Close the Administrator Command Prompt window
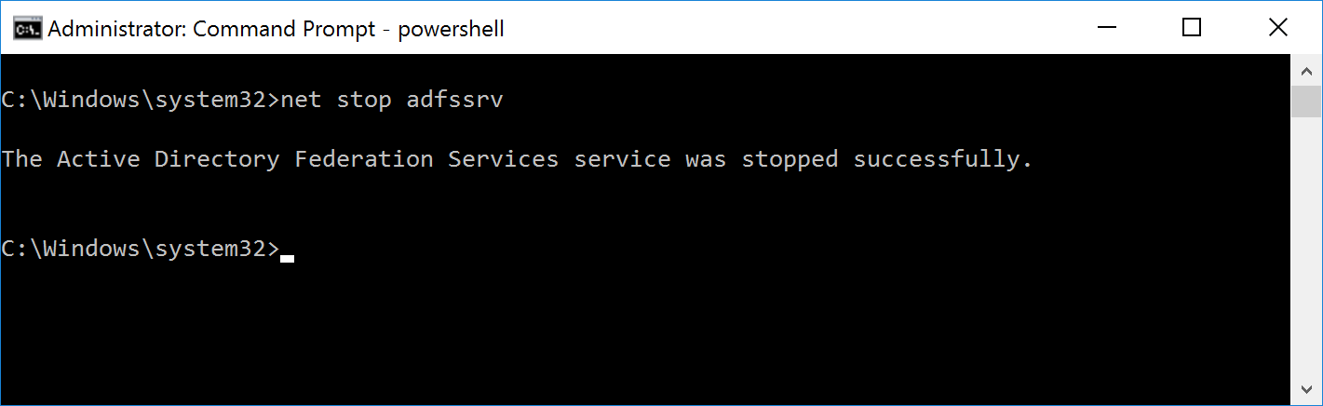 tap(1278, 29)
